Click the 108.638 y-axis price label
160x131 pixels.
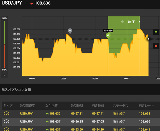(x=16, y=29)
